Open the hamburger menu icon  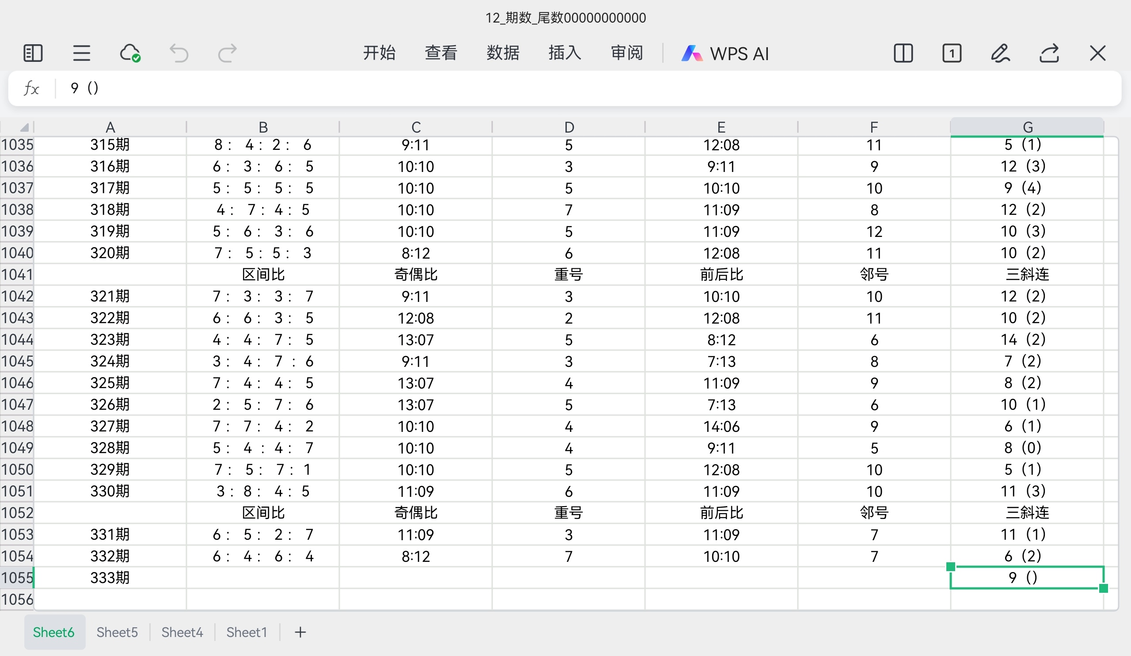pyautogui.click(x=81, y=53)
